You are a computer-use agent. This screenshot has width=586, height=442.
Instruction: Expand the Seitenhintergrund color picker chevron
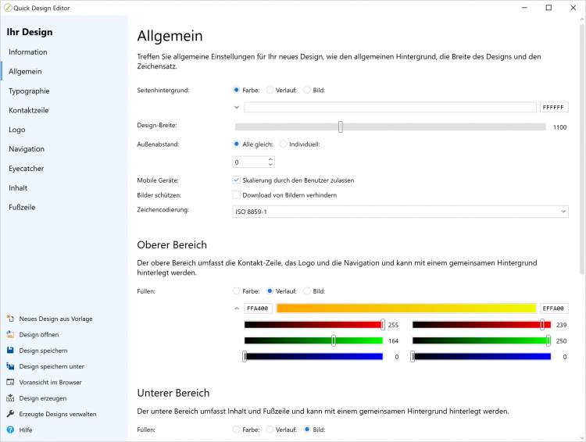pos(237,107)
